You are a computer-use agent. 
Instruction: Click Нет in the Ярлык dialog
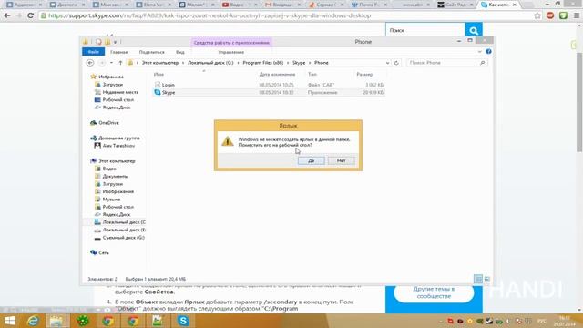click(x=341, y=160)
